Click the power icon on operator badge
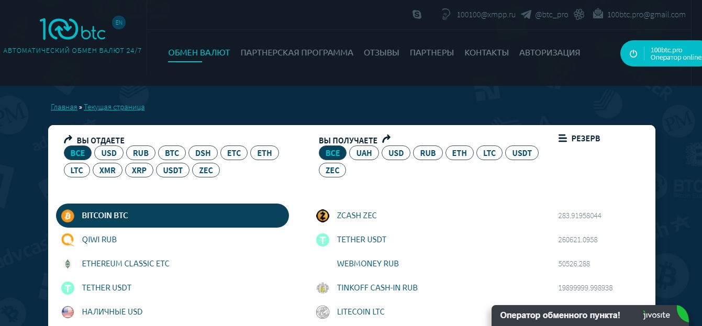This screenshot has width=702, height=326. [x=633, y=53]
